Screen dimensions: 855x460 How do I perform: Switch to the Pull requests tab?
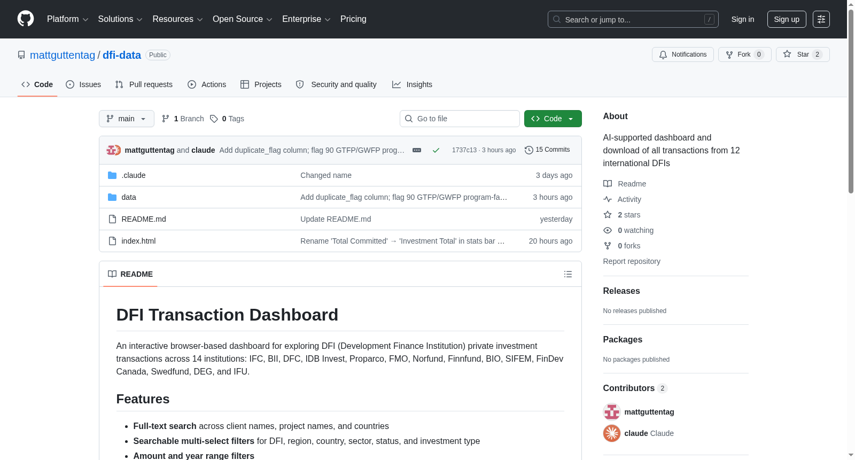pyautogui.click(x=144, y=84)
